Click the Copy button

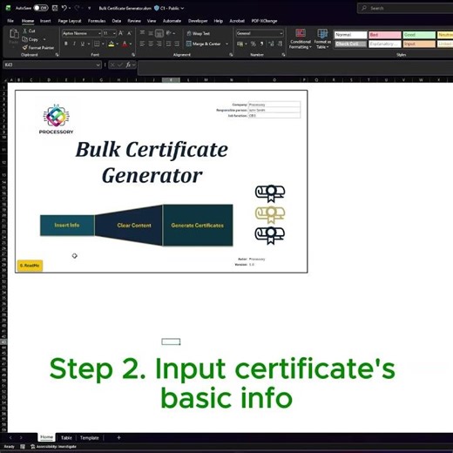(30, 39)
